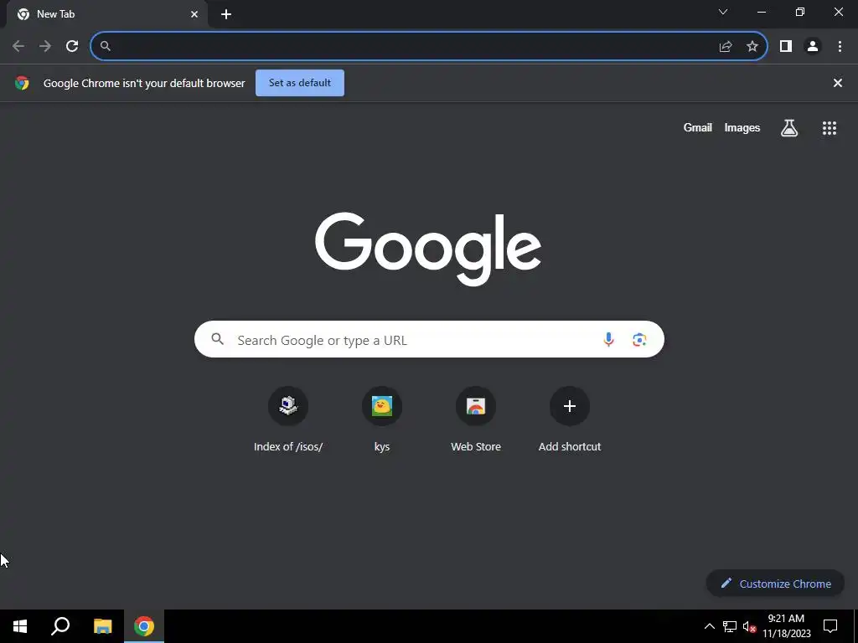
Task: Open the network status tray icon
Action: click(x=730, y=626)
